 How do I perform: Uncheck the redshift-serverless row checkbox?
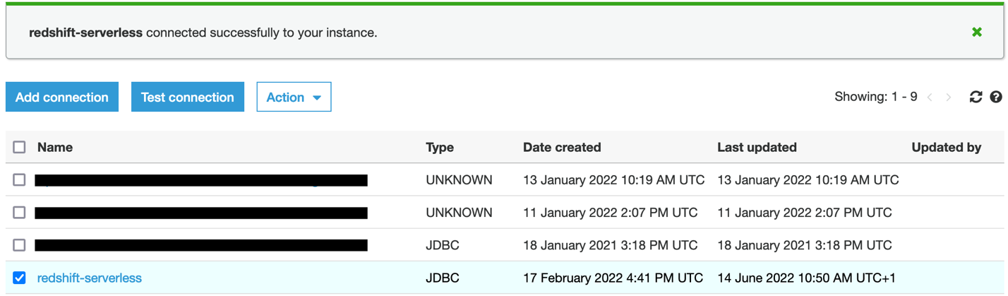(19, 278)
